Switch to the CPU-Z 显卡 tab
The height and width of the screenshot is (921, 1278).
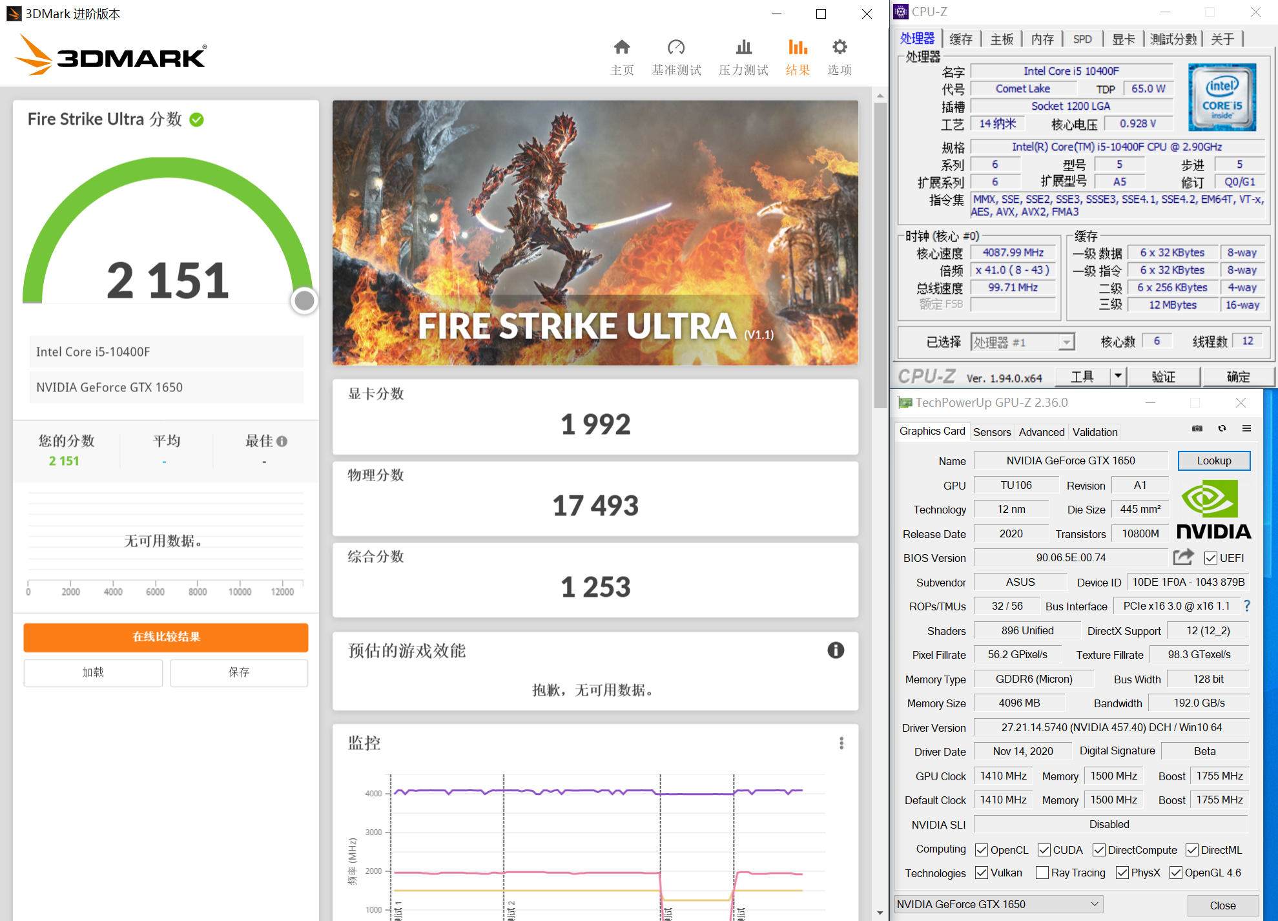click(1124, 39)
